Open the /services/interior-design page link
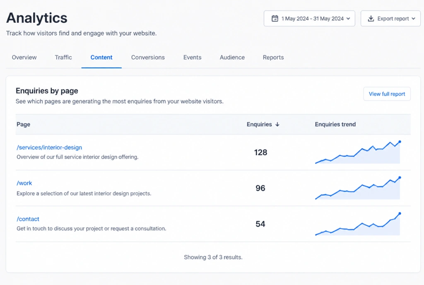Image resolution: width=424 pixels, height=285 pixels. [x=49, y=147]
